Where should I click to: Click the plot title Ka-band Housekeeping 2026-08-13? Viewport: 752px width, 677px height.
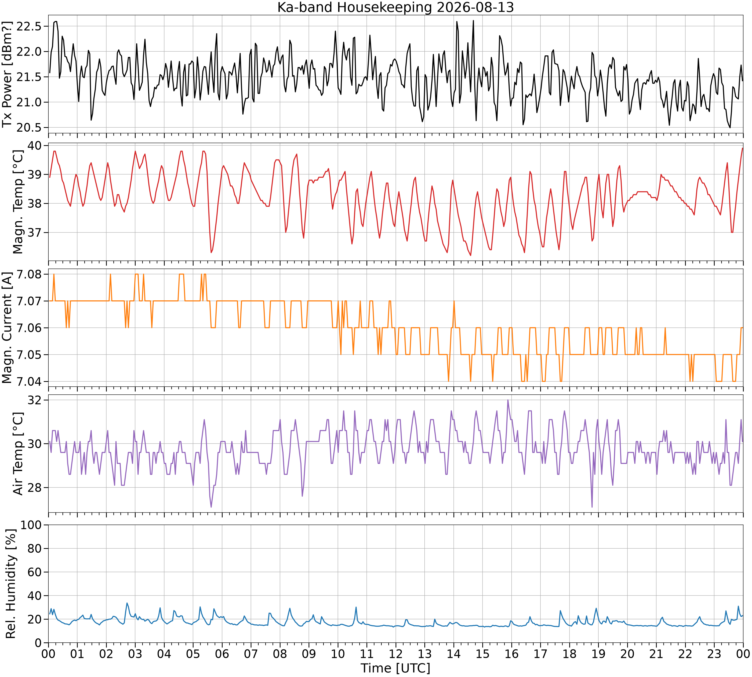point(396,7)
